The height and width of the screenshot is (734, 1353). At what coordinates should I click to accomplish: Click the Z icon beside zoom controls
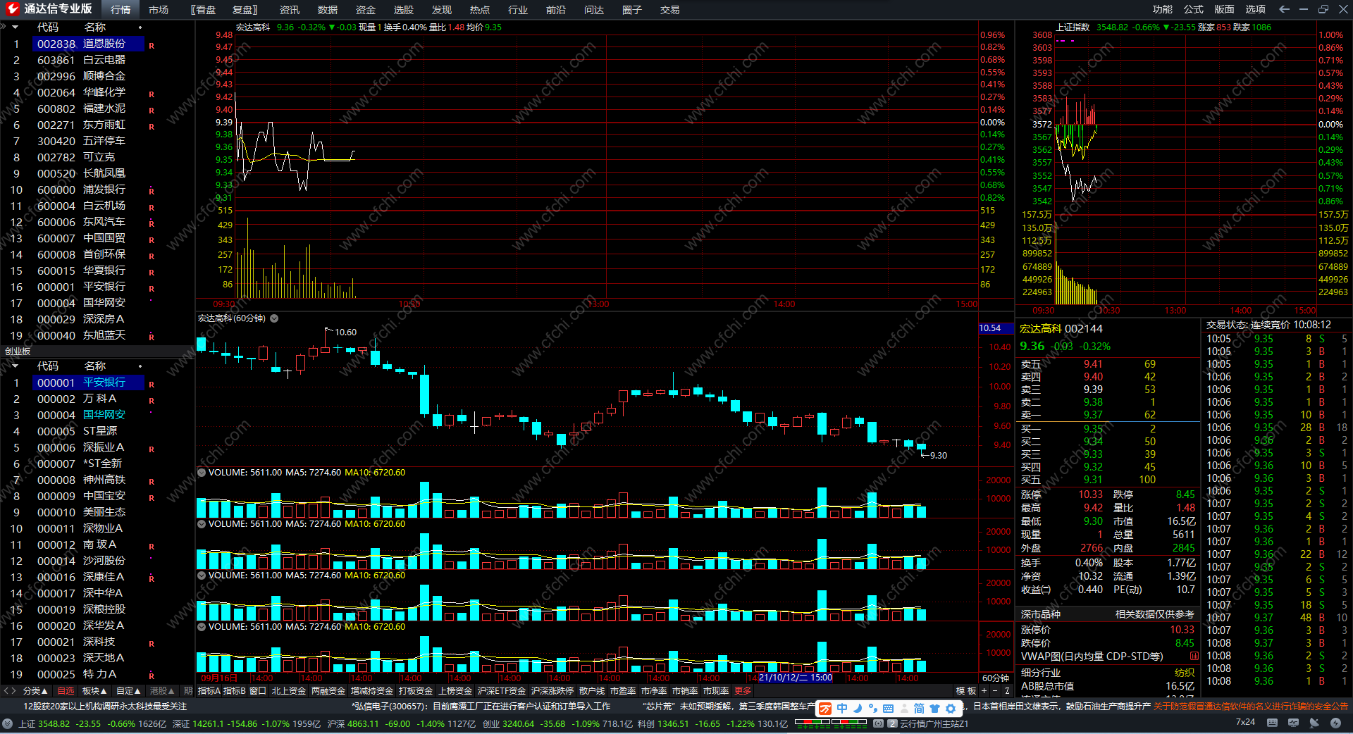click(x=1007, y=691)
